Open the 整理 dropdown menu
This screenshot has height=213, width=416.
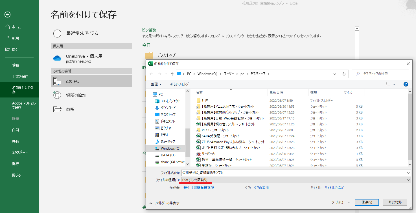(x=156, y=84)
